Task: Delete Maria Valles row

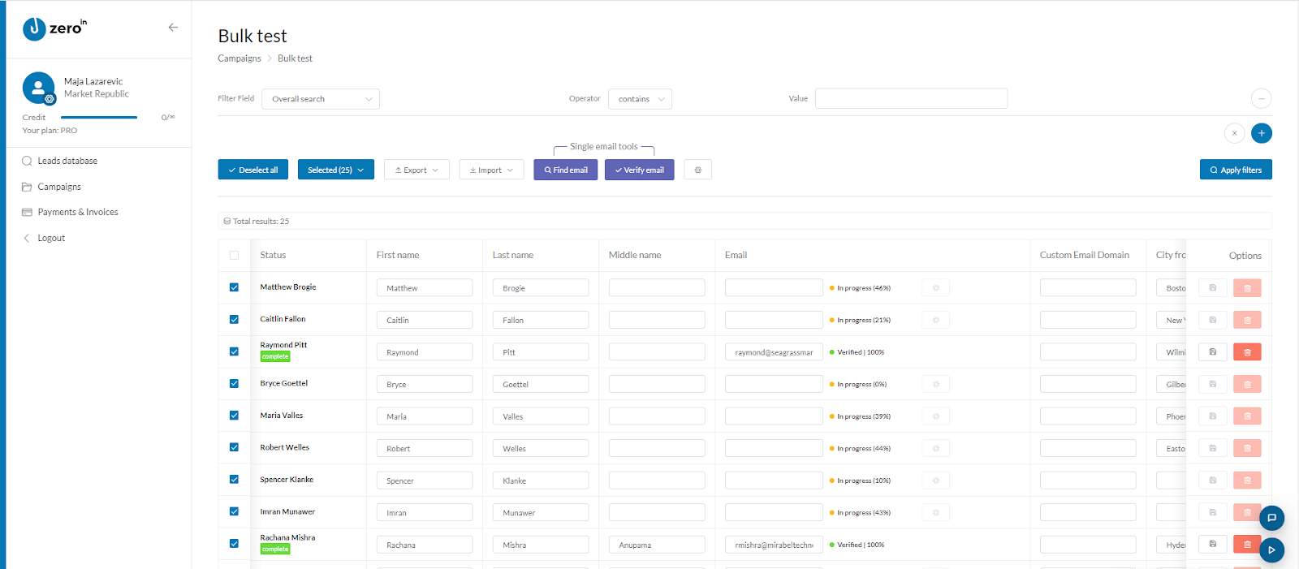Action: coord(1247,416)
